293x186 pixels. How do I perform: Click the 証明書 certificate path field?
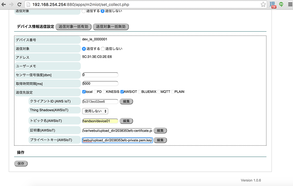coord(117,130)
